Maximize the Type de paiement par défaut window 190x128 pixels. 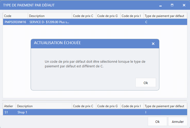(x=172, y=5)
